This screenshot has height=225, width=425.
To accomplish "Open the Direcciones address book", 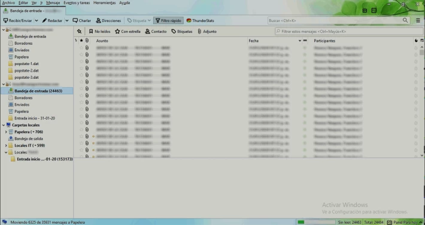I will coord(108,20).
